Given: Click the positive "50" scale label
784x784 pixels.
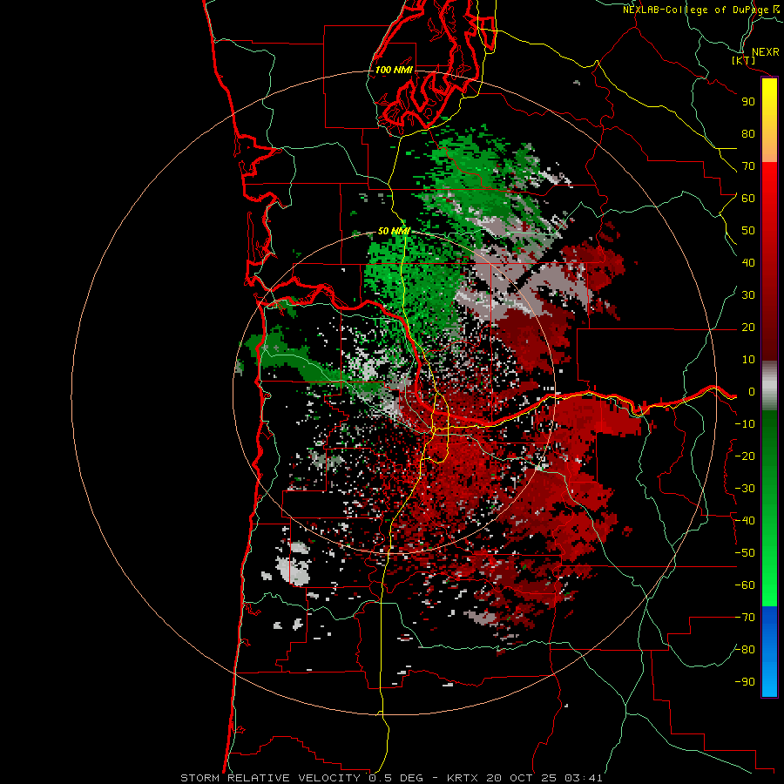Looking at the screenshot, I should tap(748, 231).
